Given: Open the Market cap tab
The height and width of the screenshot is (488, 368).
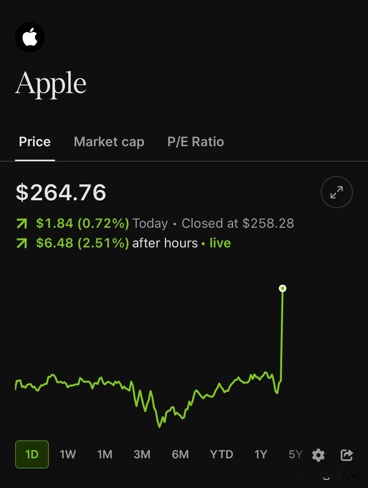Looking at the screenshot, I should (109, 142).
